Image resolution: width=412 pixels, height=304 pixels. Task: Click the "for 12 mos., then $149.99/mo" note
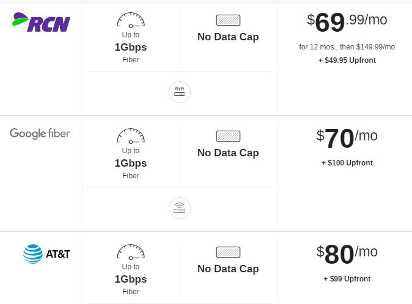347,47
